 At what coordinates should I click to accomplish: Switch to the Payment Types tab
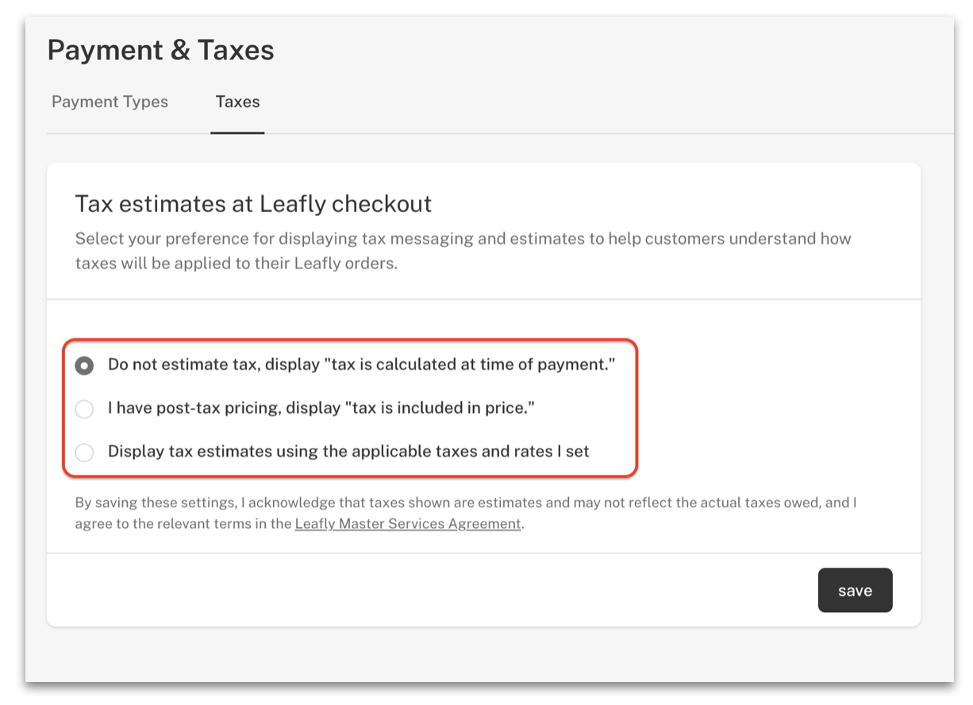point(110,102)
